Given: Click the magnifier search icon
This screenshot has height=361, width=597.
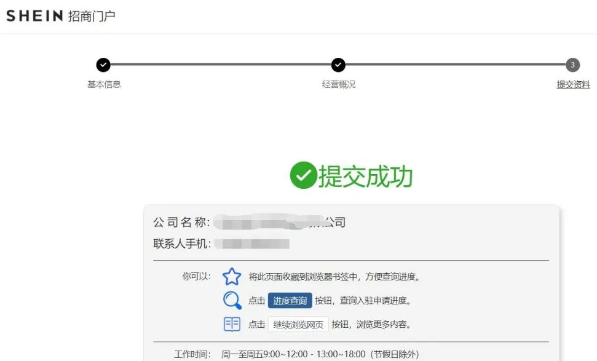Looking at the screenshot, I should (x=232, y=300).
